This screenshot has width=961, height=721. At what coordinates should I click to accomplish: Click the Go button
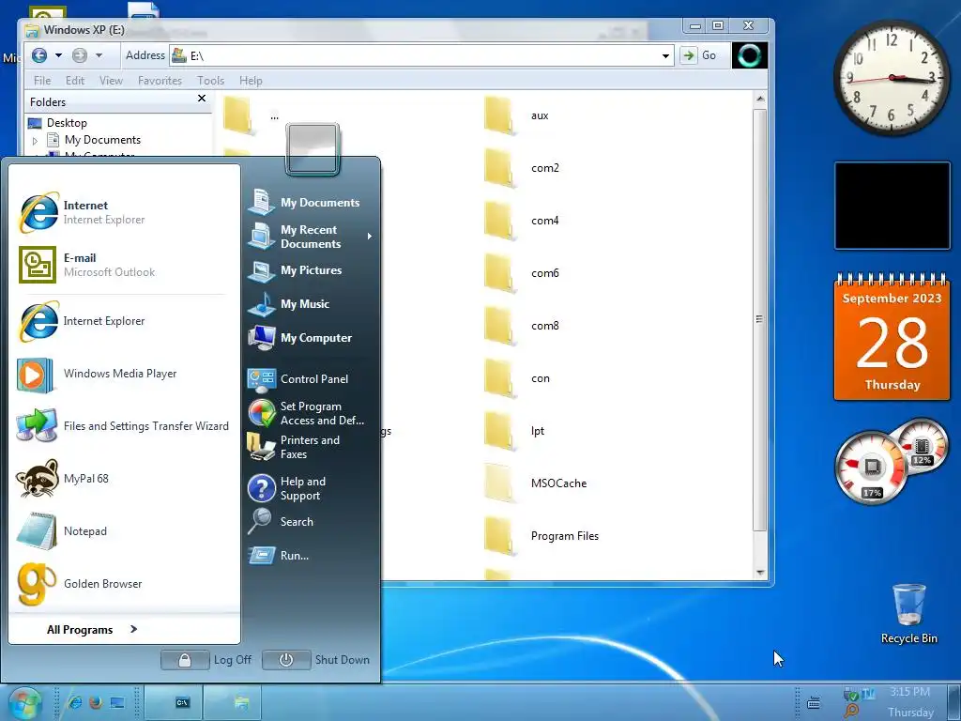[x=700, y=55]
